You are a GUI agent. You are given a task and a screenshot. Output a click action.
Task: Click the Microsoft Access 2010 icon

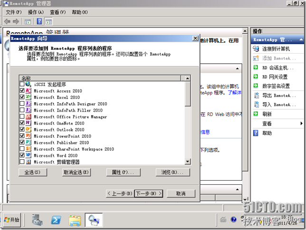click(29, 91)
